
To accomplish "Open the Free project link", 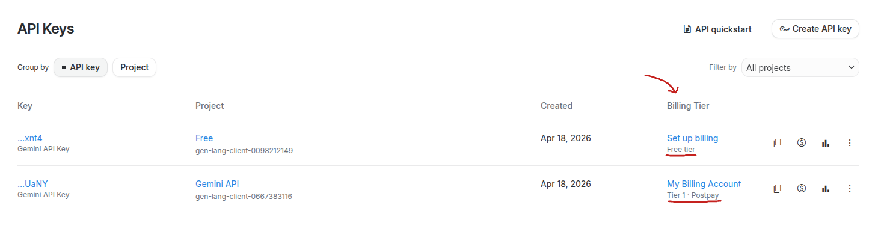I will click(x=204, y=138).
